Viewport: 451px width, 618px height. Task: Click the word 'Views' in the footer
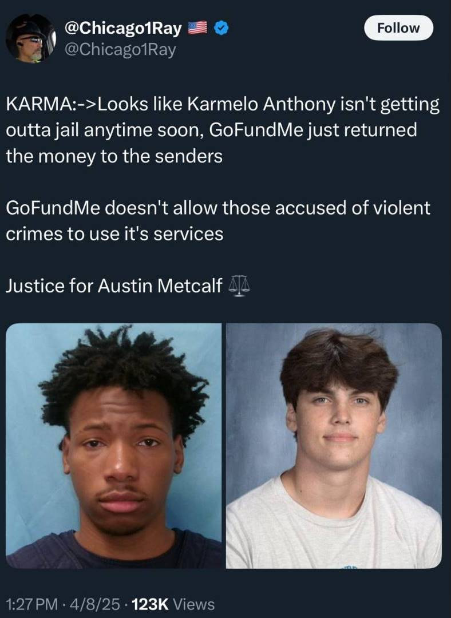click(194, 604)
